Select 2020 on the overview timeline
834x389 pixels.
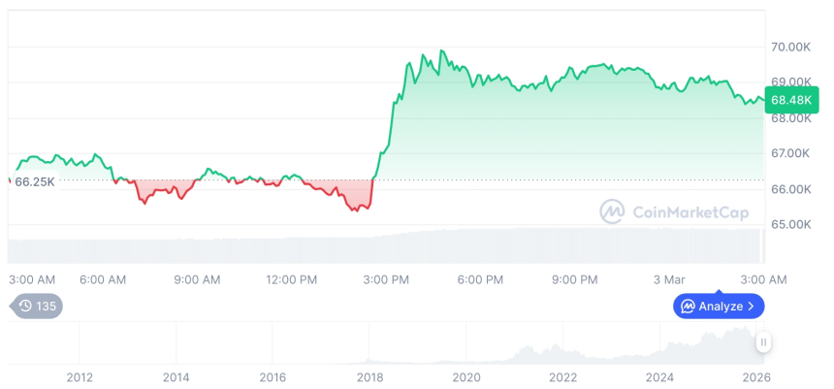pos(466,377)
